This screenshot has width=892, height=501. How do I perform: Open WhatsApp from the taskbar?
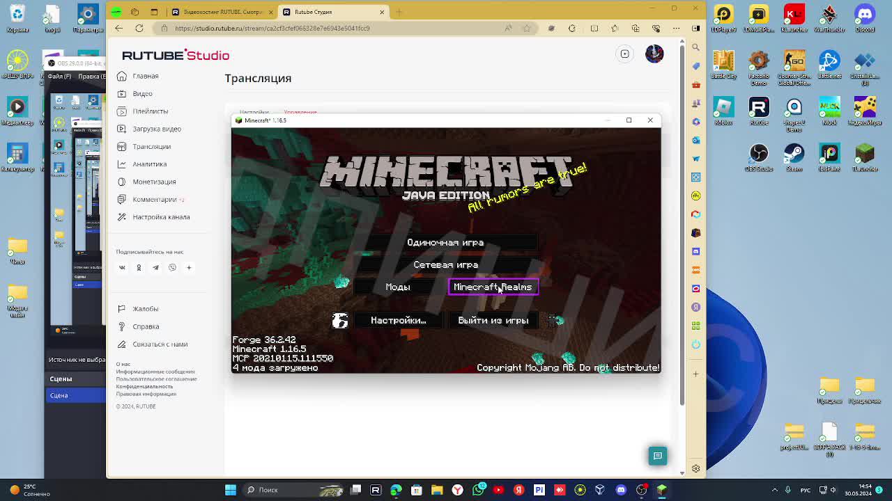pyautogui.click(x=478, y=490)
